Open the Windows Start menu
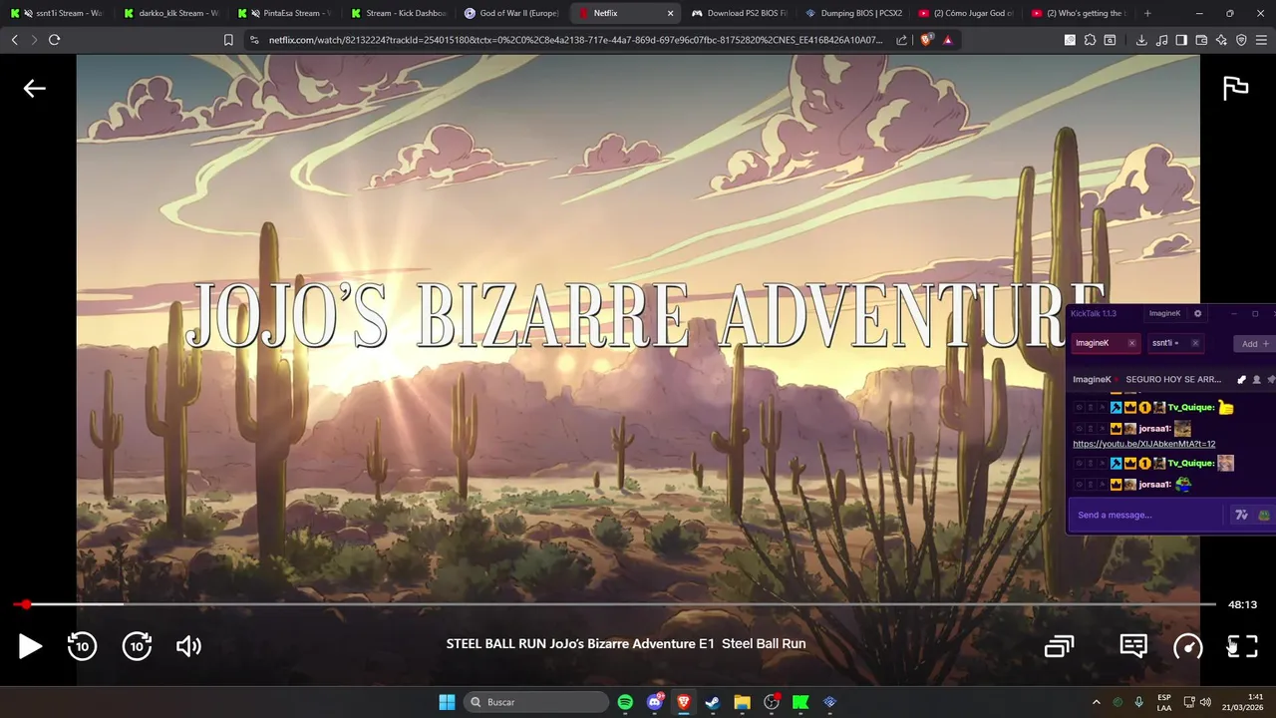1276x718 pixels. [447, 702]
